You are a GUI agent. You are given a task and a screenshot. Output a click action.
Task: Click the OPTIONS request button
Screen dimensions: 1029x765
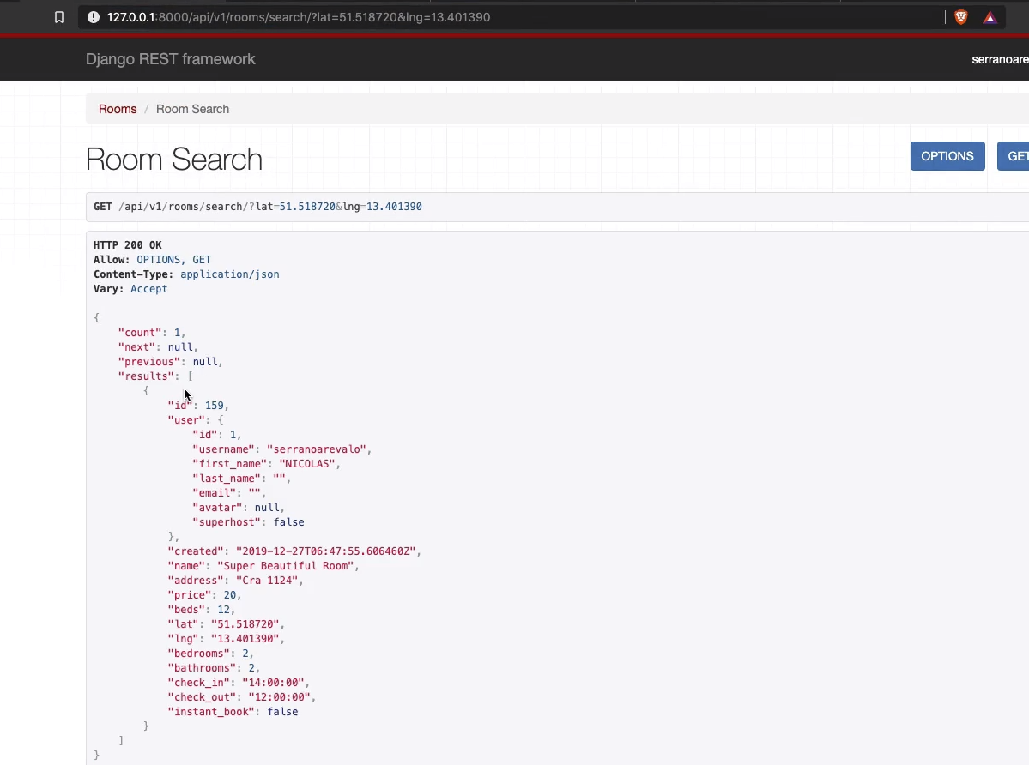point(947,156)
